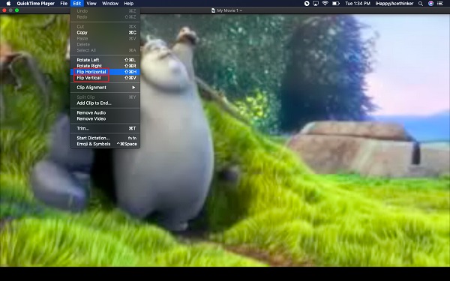Open Notification Center list icon
This screenshot has height=281, width=450.
click(x=440, y=4)
